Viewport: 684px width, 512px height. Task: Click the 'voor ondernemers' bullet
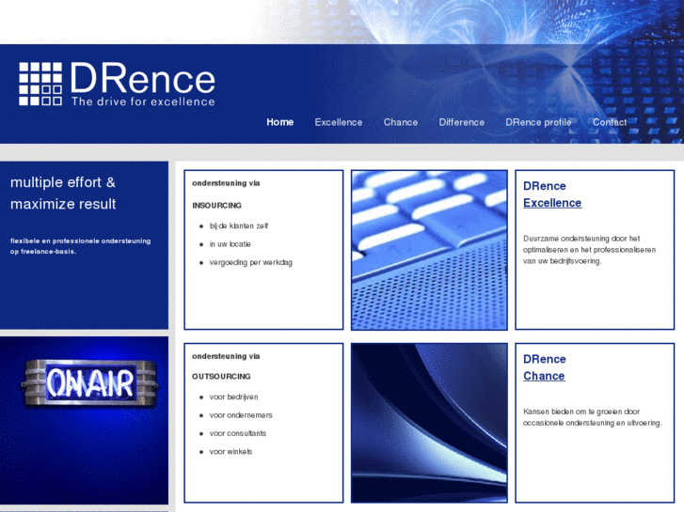tap(241, 415)
